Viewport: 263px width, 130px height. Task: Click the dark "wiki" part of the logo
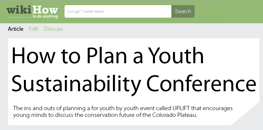(x=19, y=10)
